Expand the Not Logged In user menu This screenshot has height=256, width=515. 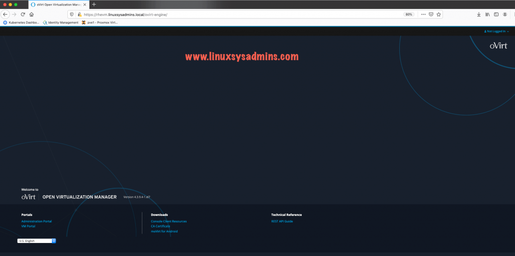[496, 31]
